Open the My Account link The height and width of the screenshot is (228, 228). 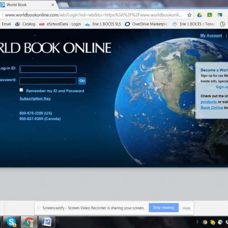click(x=211, y=36)
